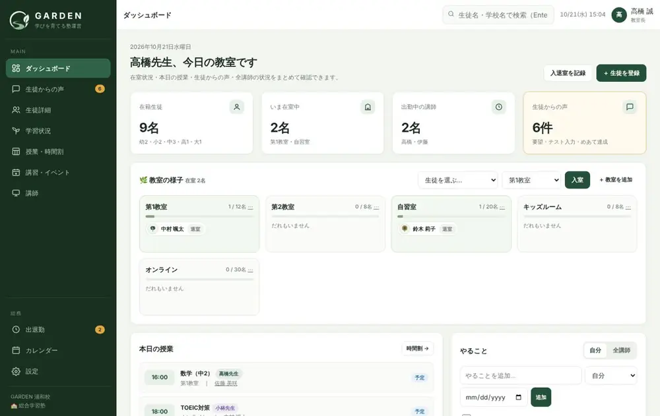Click clock icon on 出勤中の講師 card
Viewport: 660px width, 416px height.
pos(498,107)
